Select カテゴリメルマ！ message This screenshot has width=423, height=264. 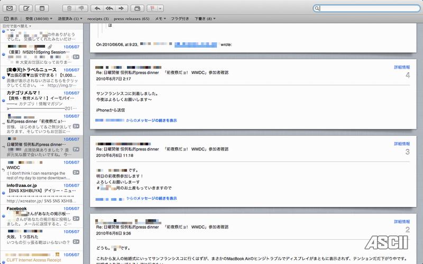[x=42, y=101]
